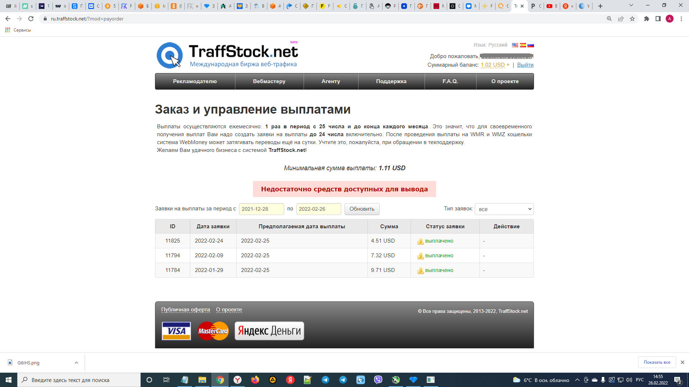689x387 pixels.
Task: Open the tab search dropdown arrow
Action: tap(631, 5)
